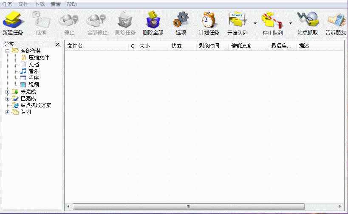
Task: Expand the 已完成 tree node
Action: [7, 99]
